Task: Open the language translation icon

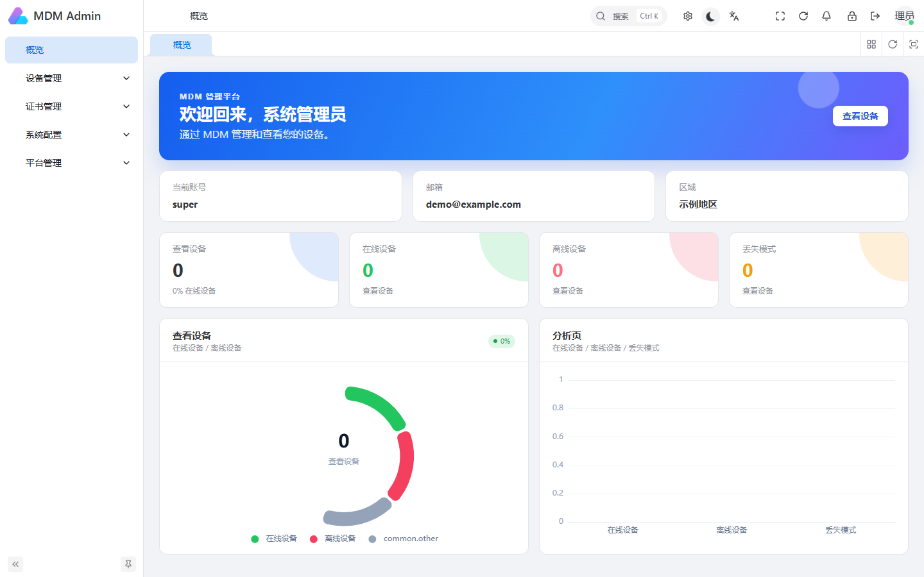Action: point(734,16)
